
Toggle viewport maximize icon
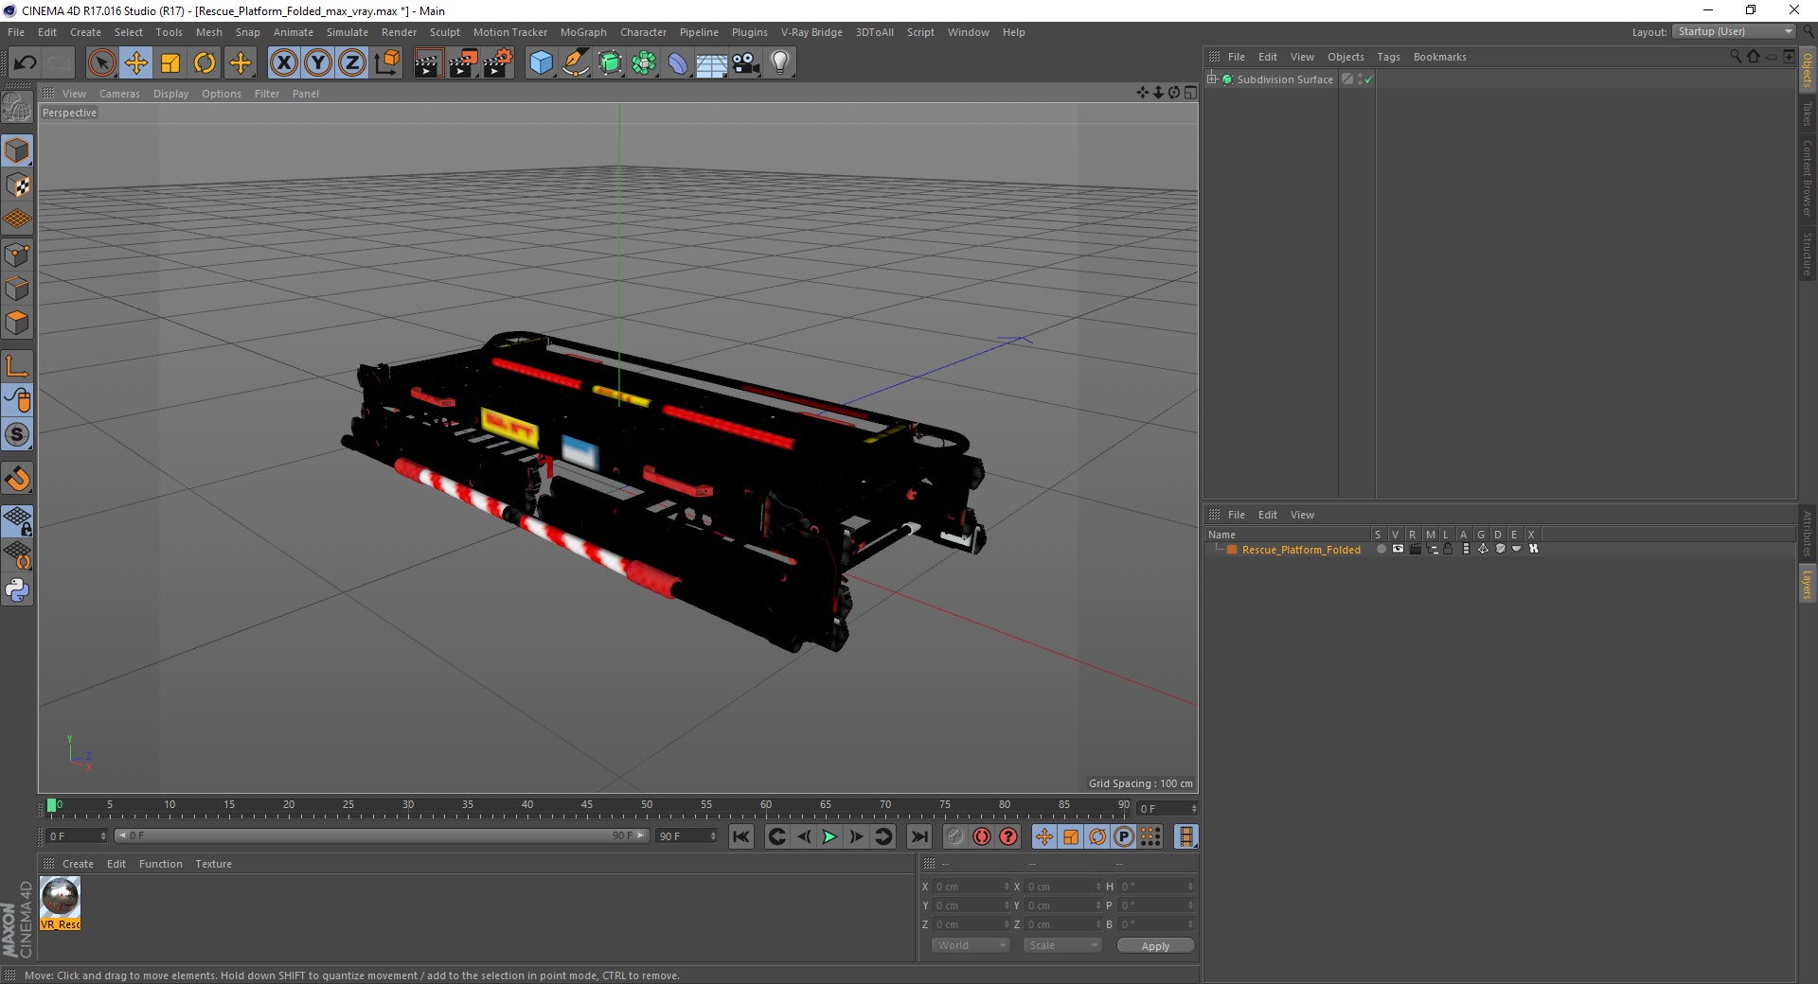[x=1190, y=93]
